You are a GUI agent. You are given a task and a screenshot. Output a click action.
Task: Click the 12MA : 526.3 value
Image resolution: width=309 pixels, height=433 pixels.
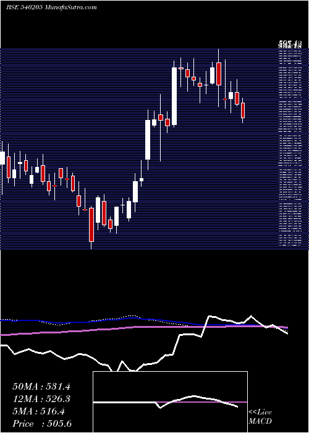click(x=41, y=399)
